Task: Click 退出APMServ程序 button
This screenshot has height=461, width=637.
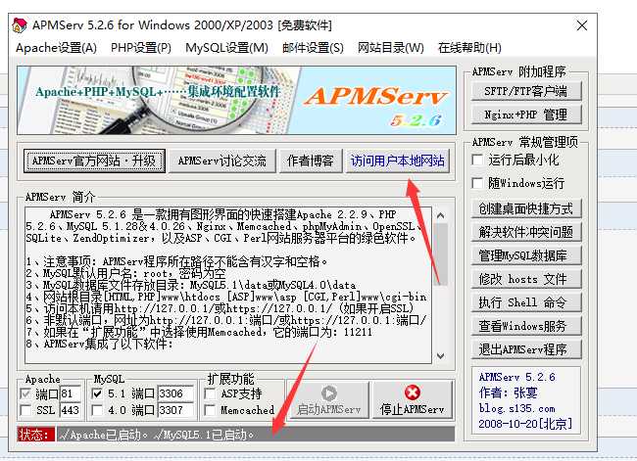Action: 526,349
